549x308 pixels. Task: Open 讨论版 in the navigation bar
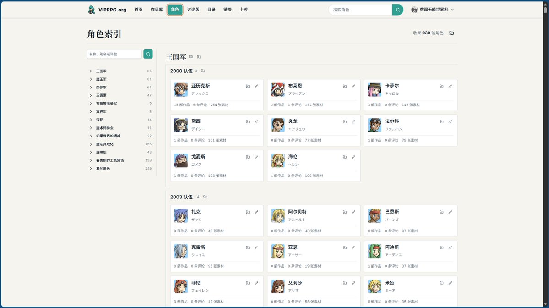click(193, 10)
